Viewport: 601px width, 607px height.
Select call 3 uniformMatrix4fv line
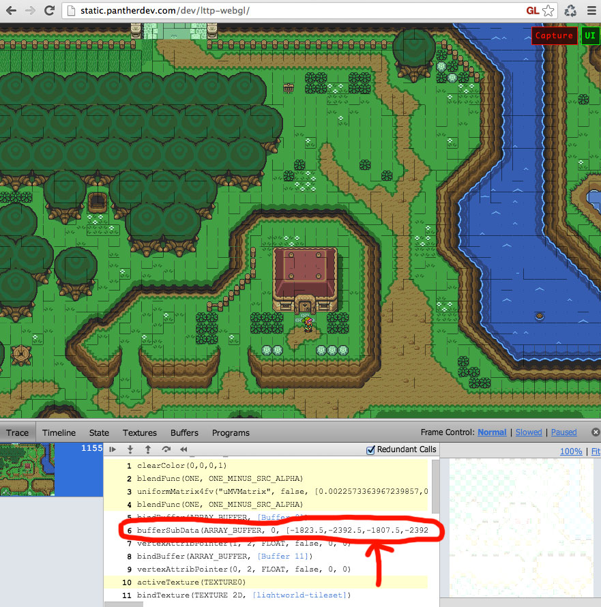[x=267, y=492]
